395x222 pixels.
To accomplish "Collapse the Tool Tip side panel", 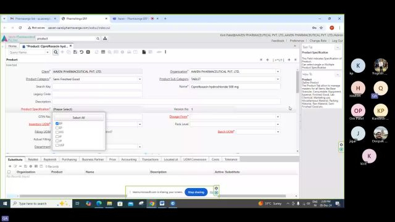I will (338, 47).
